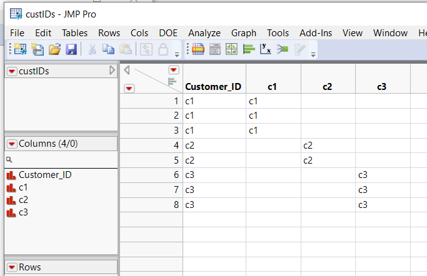Select the c2 column header
The height and width of the screenshot is (276, 427).
click(x=327, y=87)
